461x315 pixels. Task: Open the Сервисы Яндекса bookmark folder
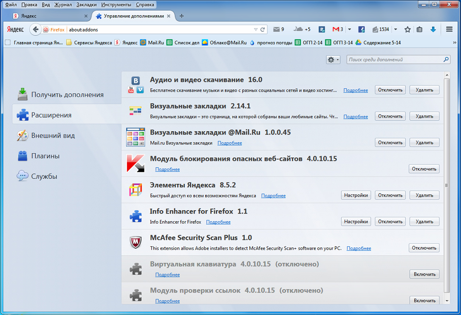pos(89,42)
